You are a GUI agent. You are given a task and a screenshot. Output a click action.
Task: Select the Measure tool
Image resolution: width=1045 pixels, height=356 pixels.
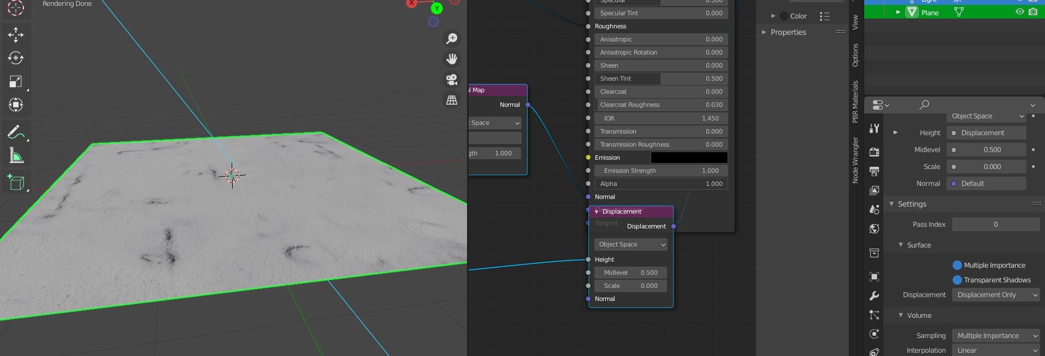15,156
